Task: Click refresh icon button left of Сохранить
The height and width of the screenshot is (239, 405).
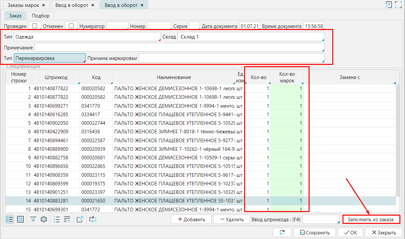Action: tap(282, 232)
